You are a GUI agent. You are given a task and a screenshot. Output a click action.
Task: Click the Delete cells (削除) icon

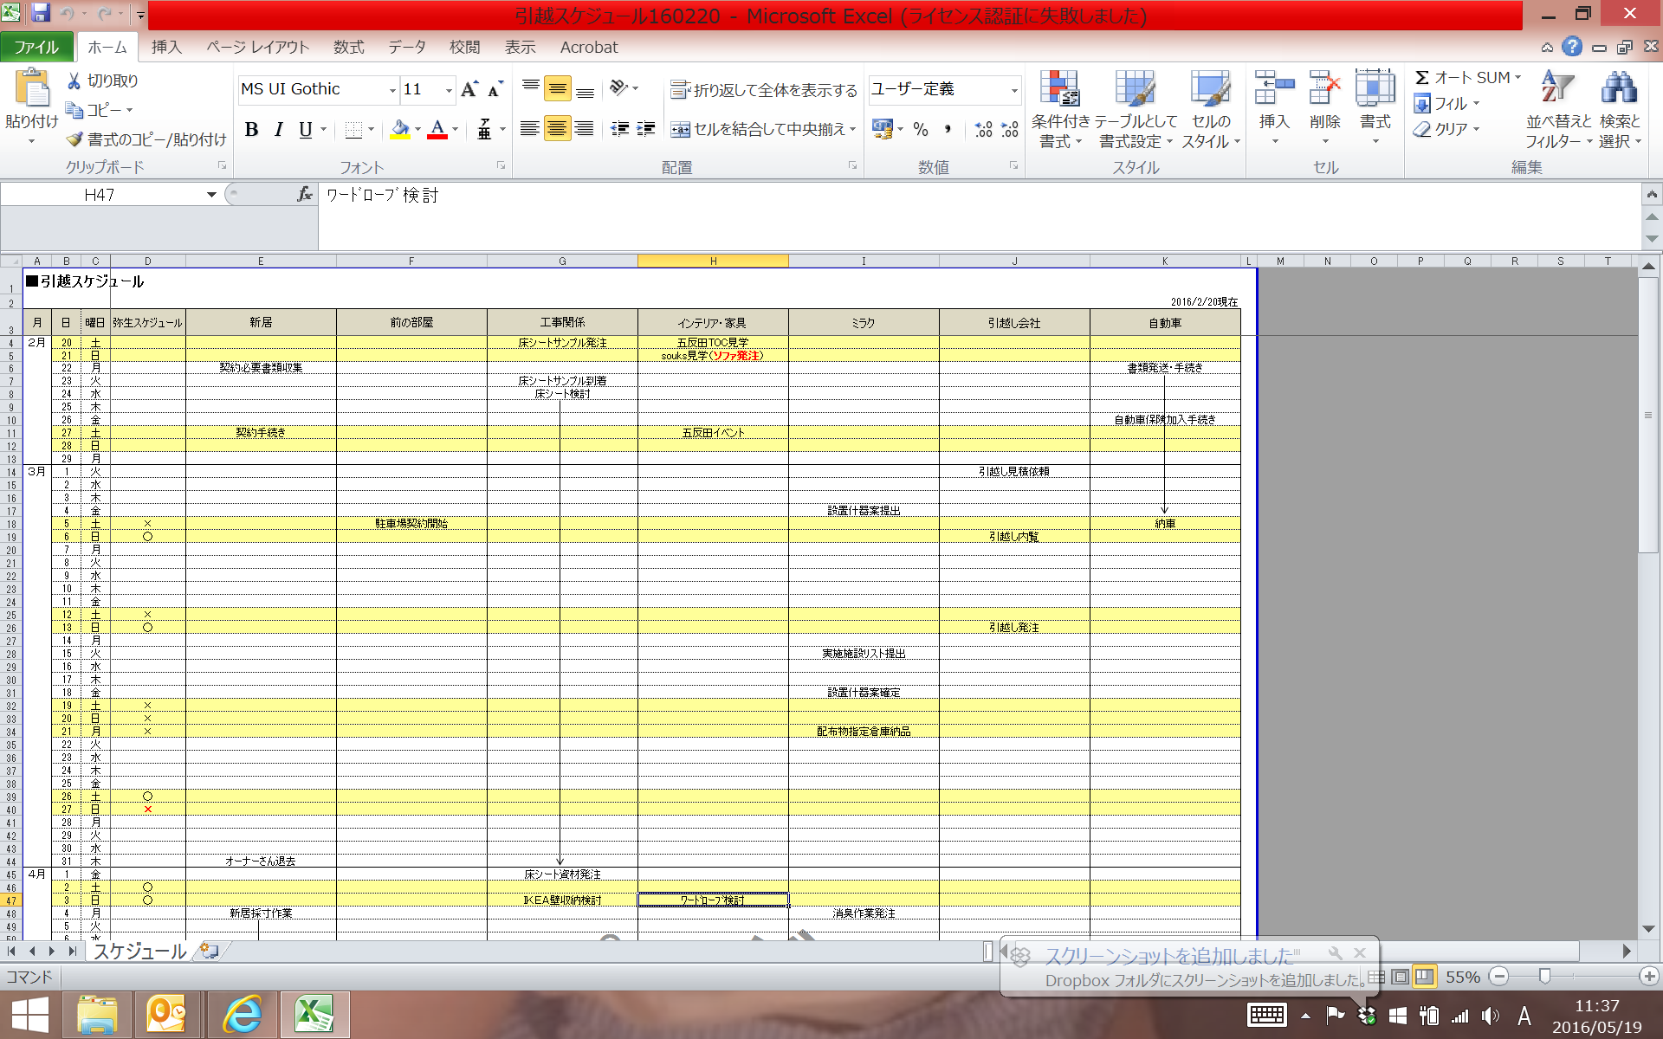tap(1325, 89)
